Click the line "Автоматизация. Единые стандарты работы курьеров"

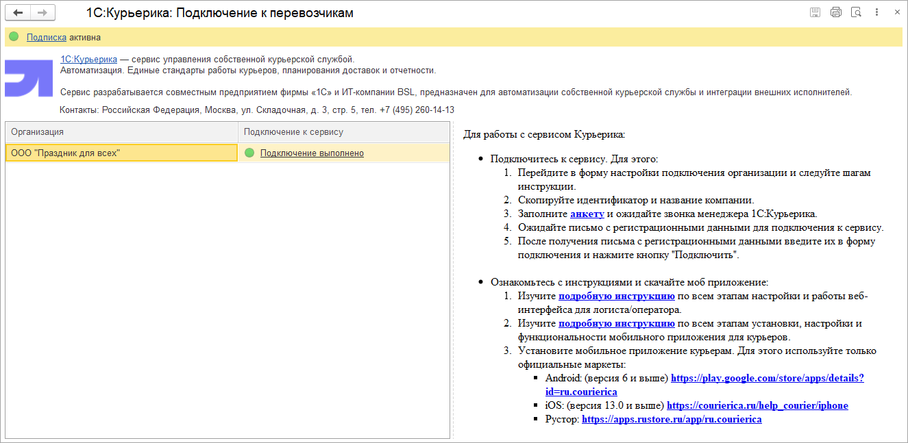pos(248,71)
